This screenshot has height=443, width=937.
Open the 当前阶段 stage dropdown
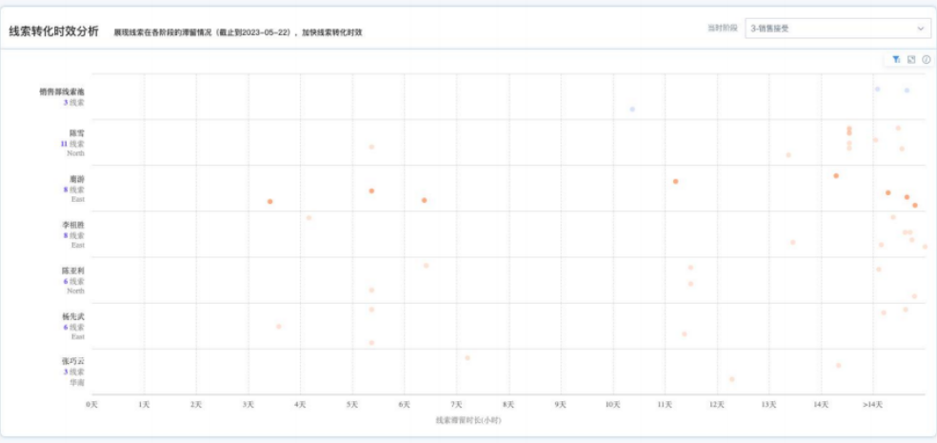837,29
